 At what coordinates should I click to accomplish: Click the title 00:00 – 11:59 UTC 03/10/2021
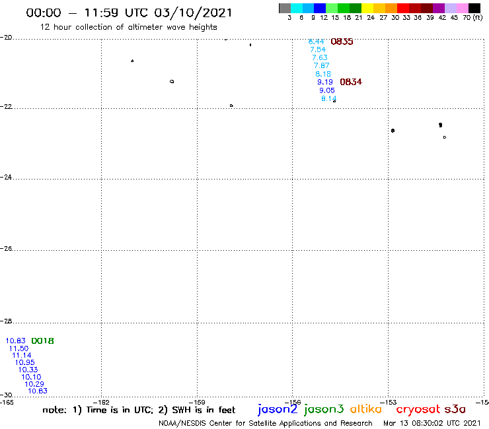click(x=129, y=13)
